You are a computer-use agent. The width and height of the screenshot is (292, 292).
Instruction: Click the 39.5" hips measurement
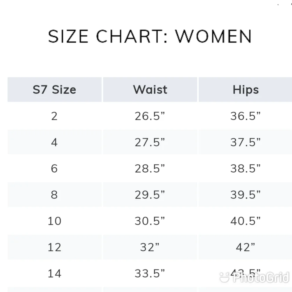(246, 195)
